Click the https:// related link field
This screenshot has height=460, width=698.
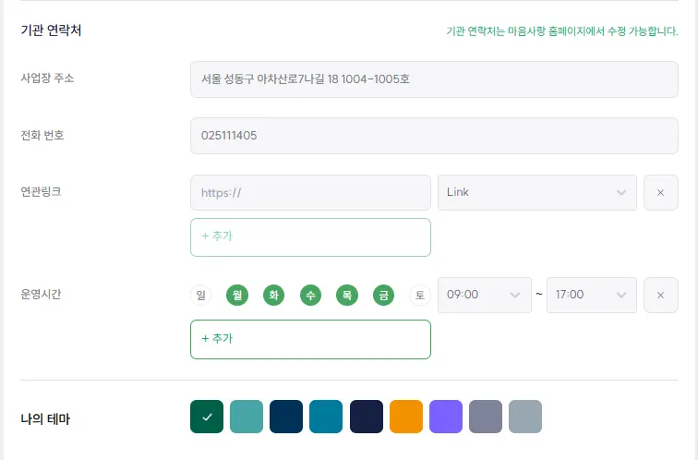pos(310,192)
